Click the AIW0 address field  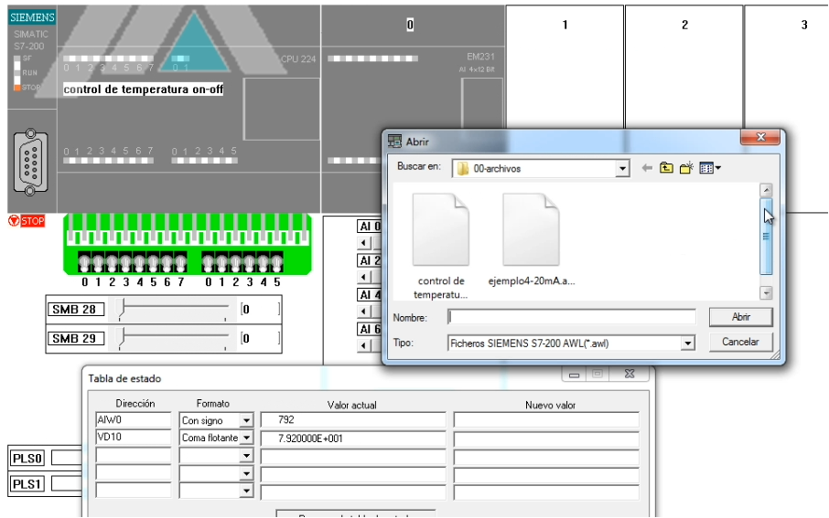point(134,419)
